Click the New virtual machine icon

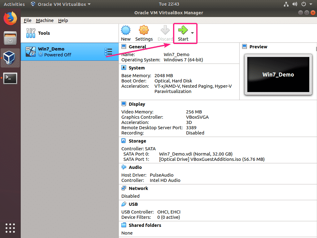(126, 30)
